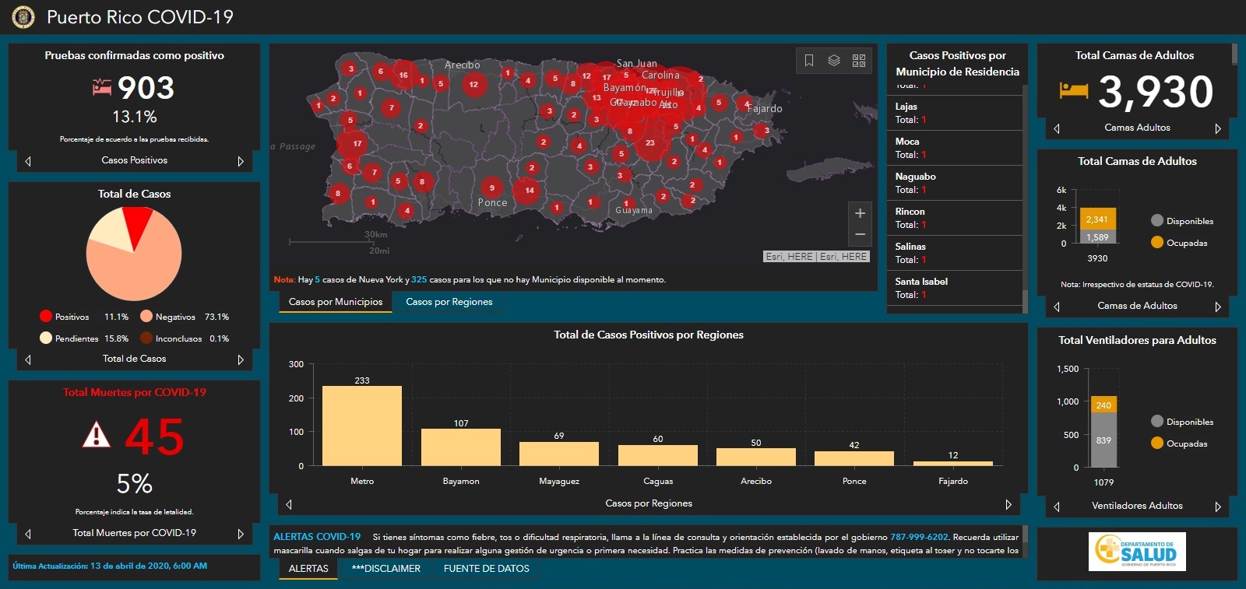Viewport: 1246px width, 589px height.
Task: Click the 787-999-6202 phone link
Action: (919, 537)
